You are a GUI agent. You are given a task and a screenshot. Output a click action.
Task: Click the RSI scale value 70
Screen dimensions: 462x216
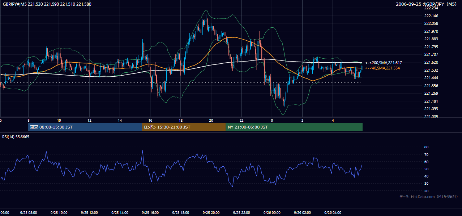(x=426, y=154)
